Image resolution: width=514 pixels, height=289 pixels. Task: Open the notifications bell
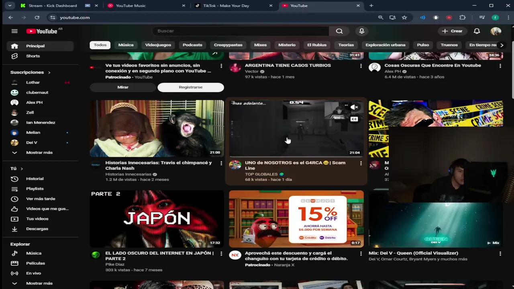pos(477,31)
